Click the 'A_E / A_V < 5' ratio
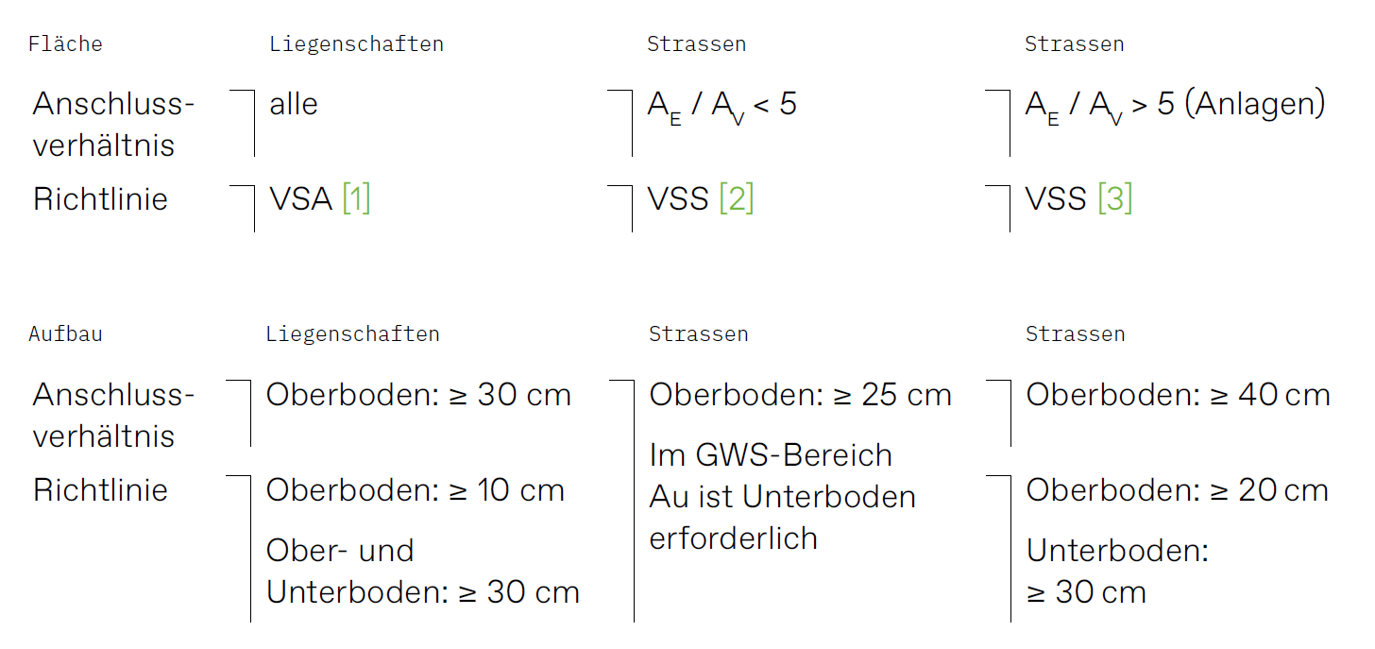 [x=721, y=106]
